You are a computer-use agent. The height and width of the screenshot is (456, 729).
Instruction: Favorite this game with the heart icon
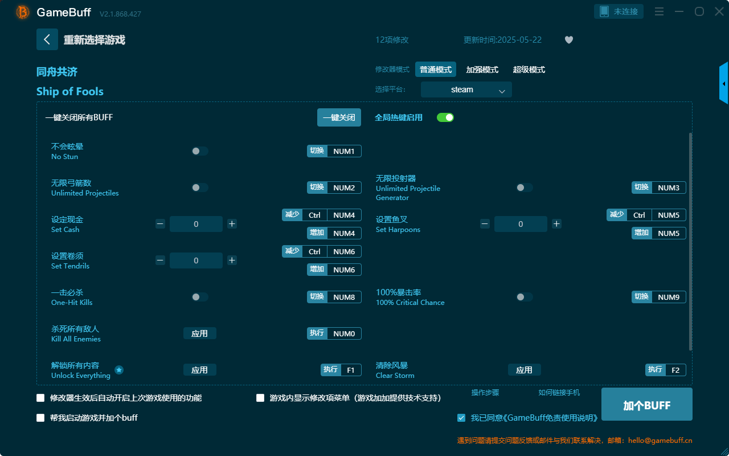click(x=568, y=40)
